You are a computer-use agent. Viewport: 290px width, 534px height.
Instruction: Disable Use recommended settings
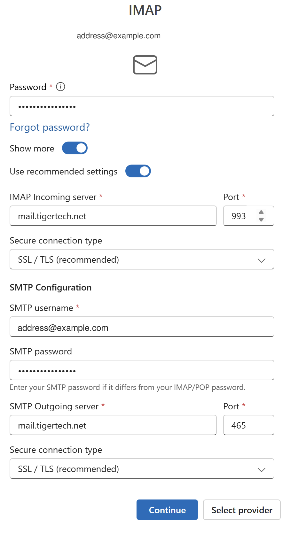138,171
